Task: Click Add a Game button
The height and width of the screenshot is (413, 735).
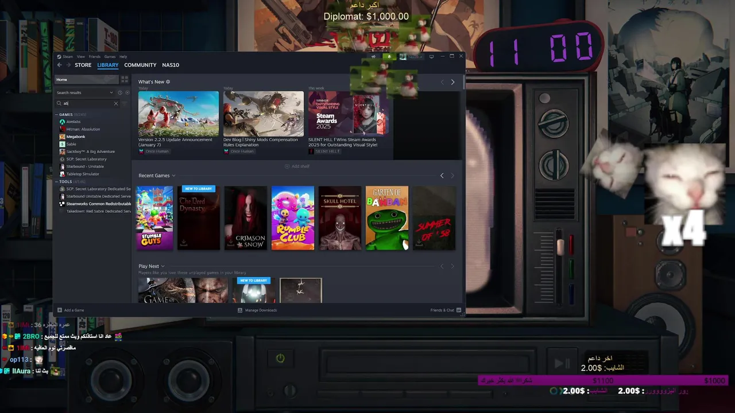Action: pyautogui.click(x=71, y=310)
